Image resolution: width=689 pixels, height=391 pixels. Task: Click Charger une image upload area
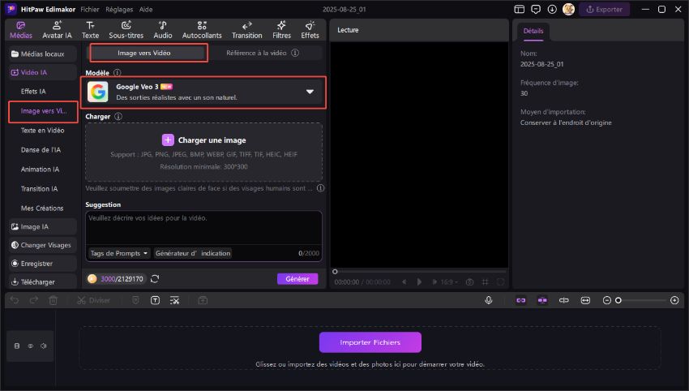click(203, 152)
